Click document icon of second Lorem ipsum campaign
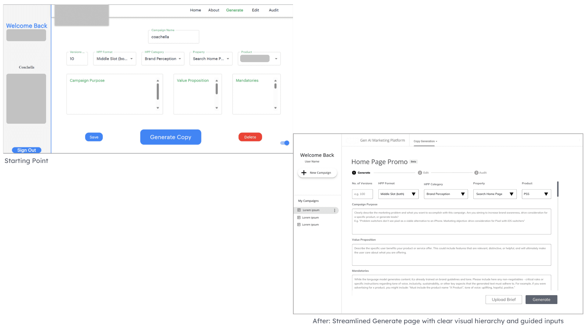The width and height of the screenshot is (586, 329). pos(299,218)
